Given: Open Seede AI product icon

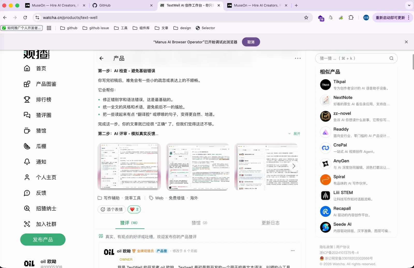Looking at the screenshot, I should 326,227.
